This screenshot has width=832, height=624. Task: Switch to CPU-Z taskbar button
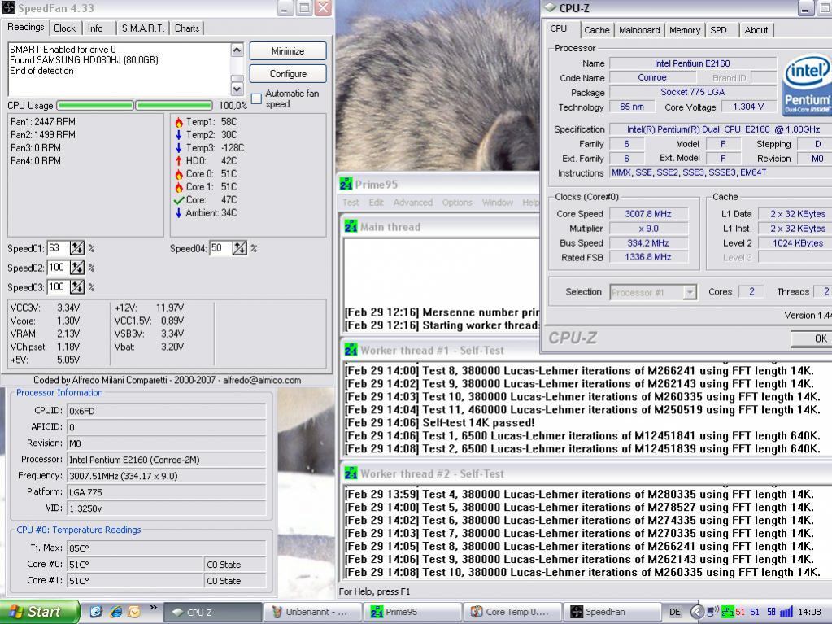click(211, 612)
